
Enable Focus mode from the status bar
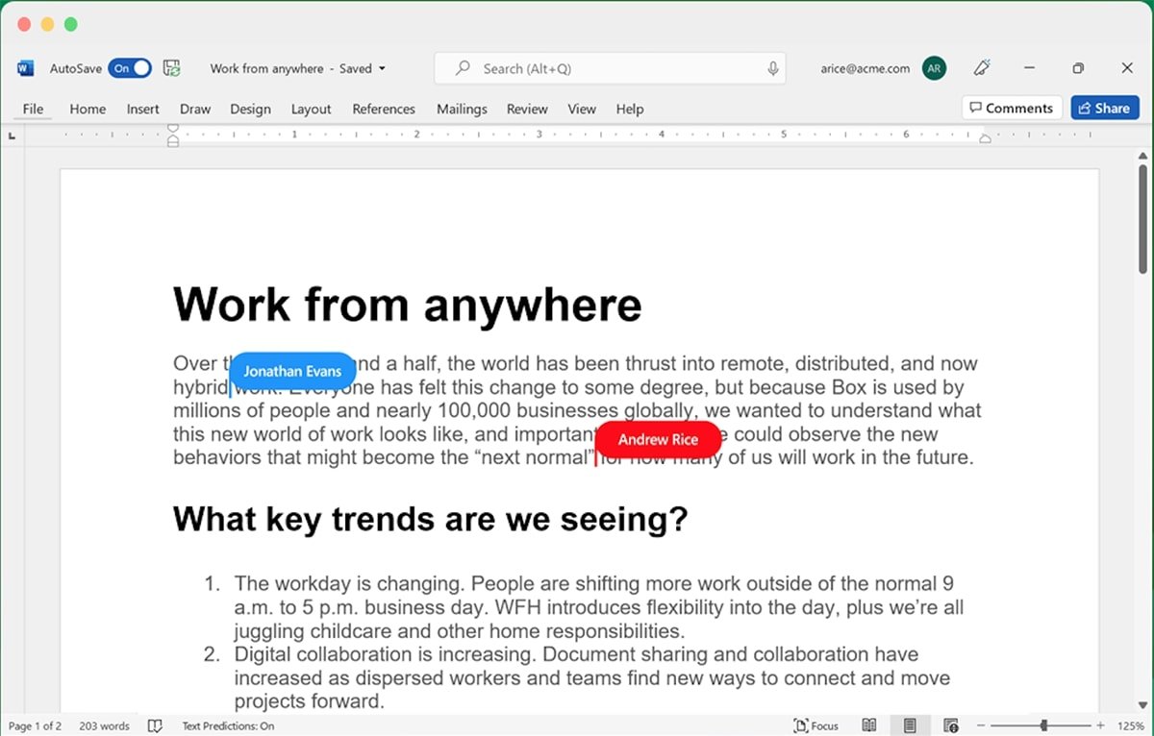pos(815,725)
